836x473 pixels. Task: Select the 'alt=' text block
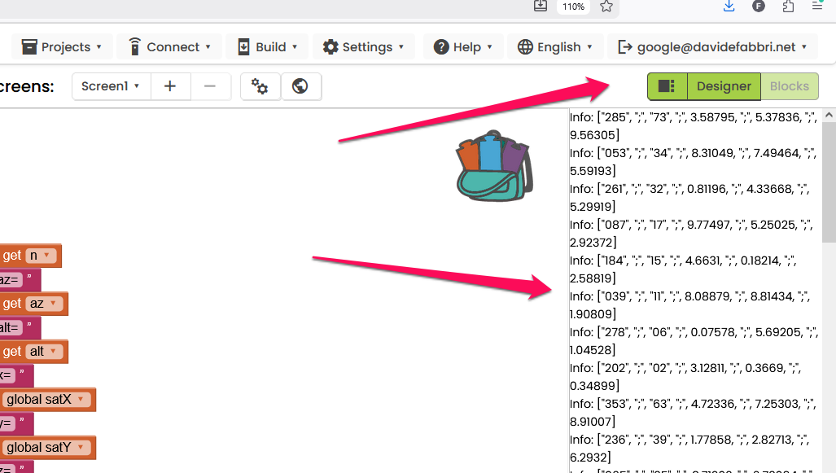20,327
